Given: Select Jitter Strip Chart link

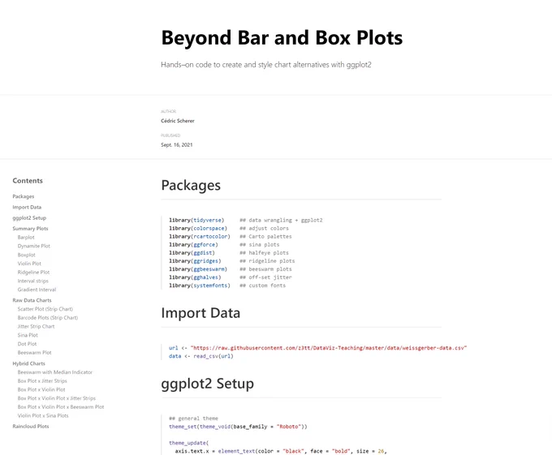Looking at the screenshot, I should 36,326.
